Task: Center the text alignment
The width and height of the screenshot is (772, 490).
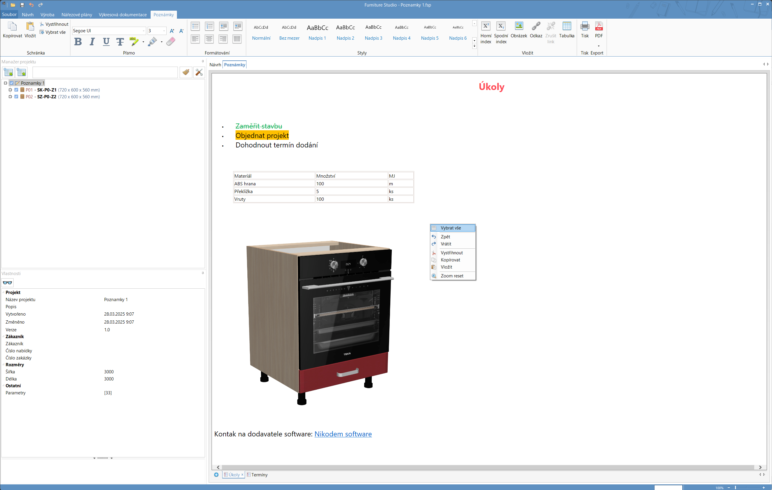Action: click(209, 39)
